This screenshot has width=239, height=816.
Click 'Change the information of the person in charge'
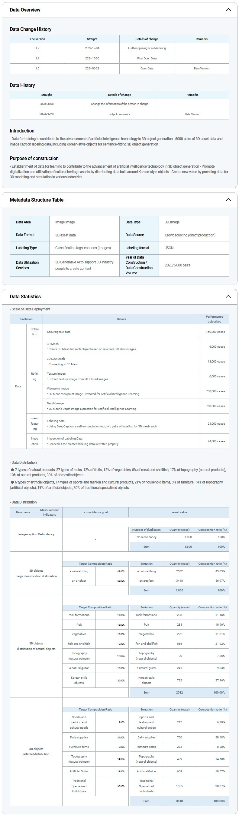click(x=119, y=104)
